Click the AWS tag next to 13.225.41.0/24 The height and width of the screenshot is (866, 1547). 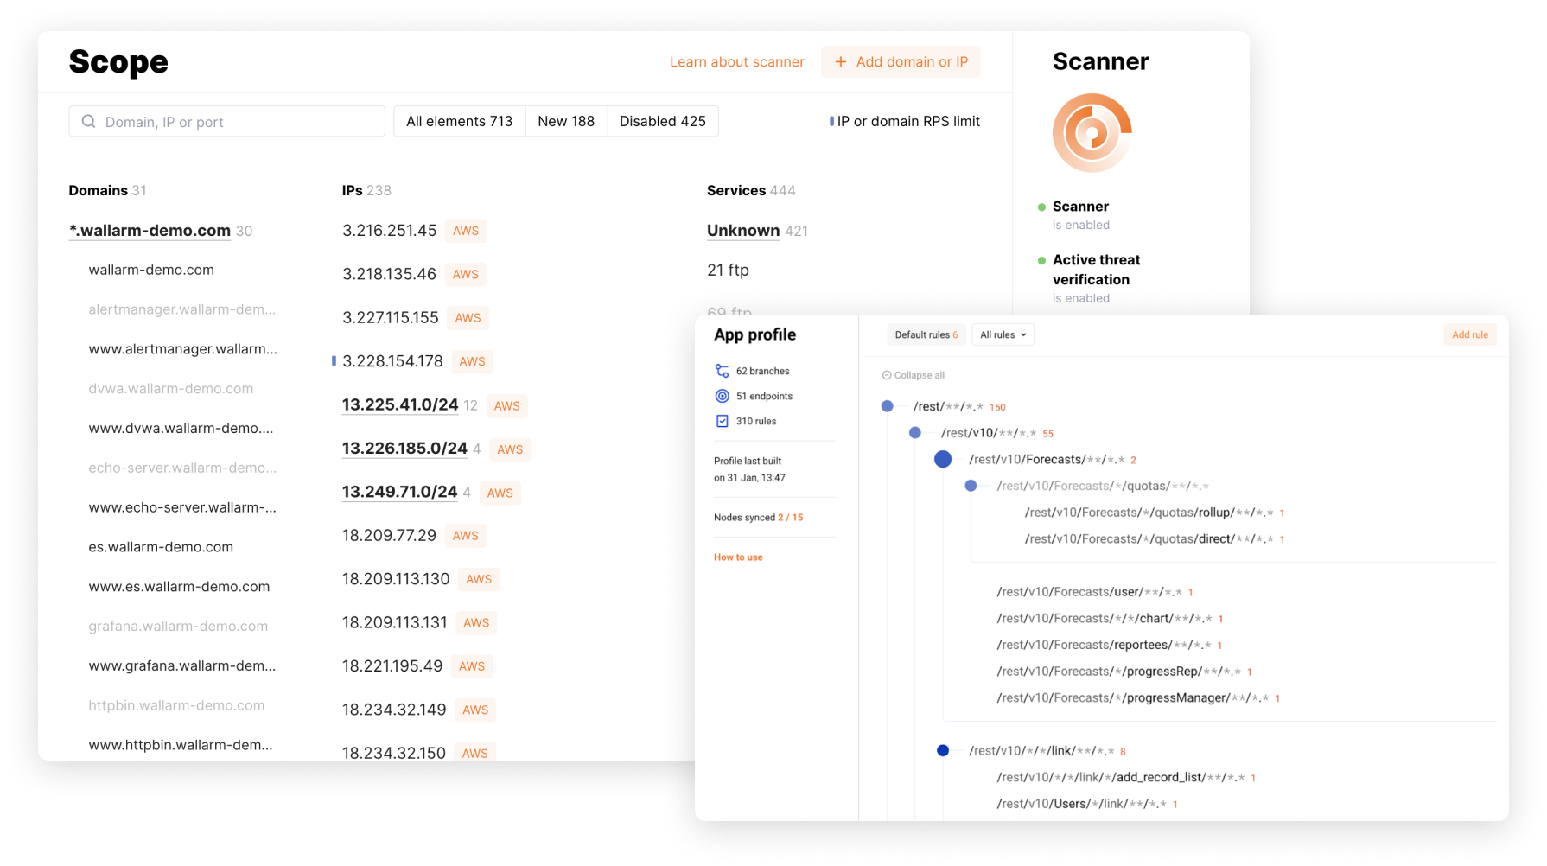click(507, 405)
